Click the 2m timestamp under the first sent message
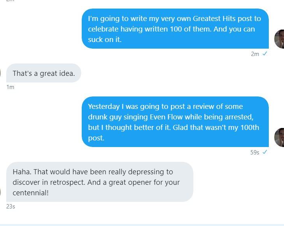284x226 pixels. click(x=255, y=54)
